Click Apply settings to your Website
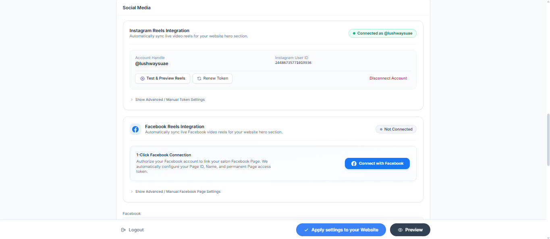 click(341, 230)
